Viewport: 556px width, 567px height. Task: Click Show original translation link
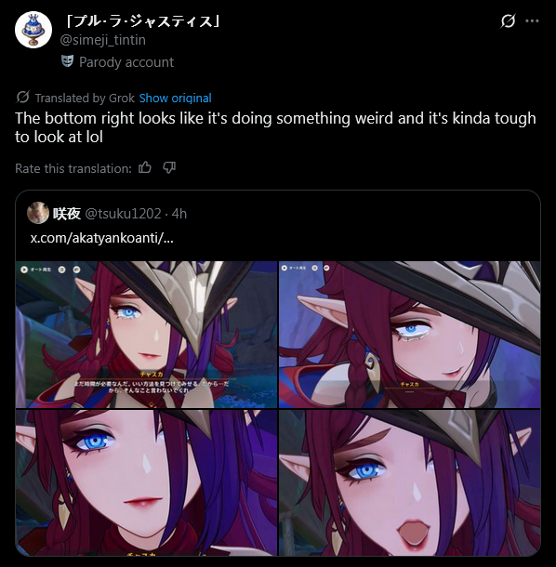pos(175,98)
